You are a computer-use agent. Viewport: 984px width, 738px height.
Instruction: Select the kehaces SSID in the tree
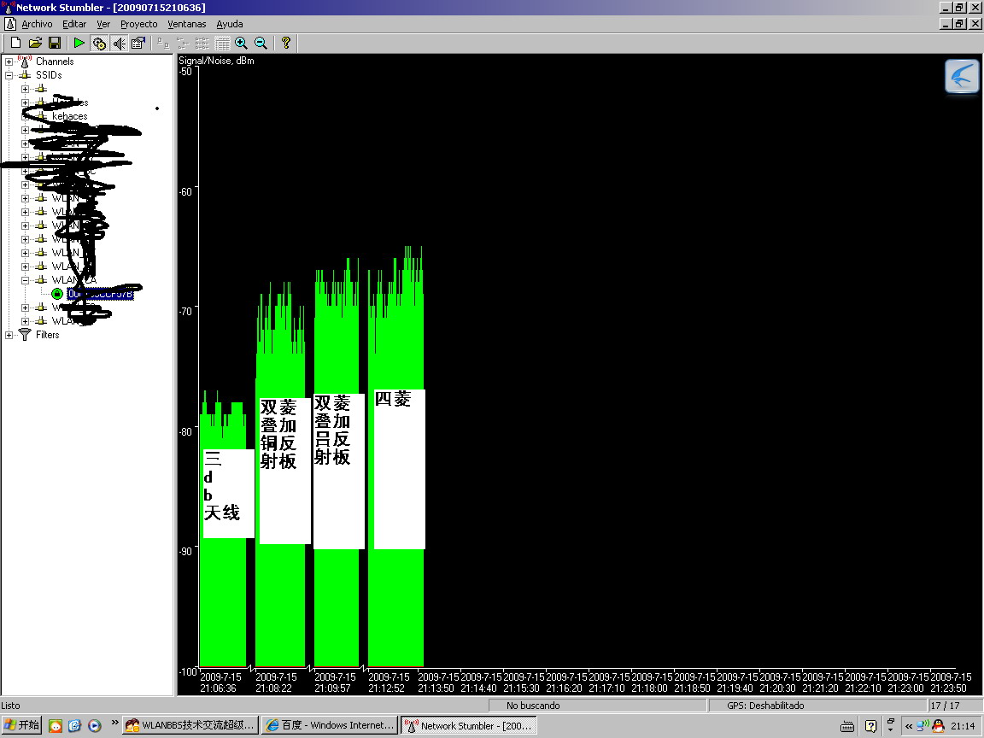[x=69, y=116]
